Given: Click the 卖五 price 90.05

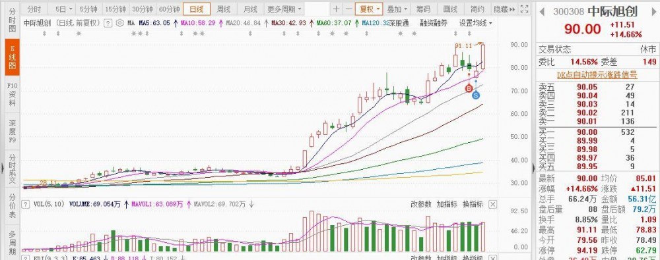Looking at the screenshot, I should 587,87.
